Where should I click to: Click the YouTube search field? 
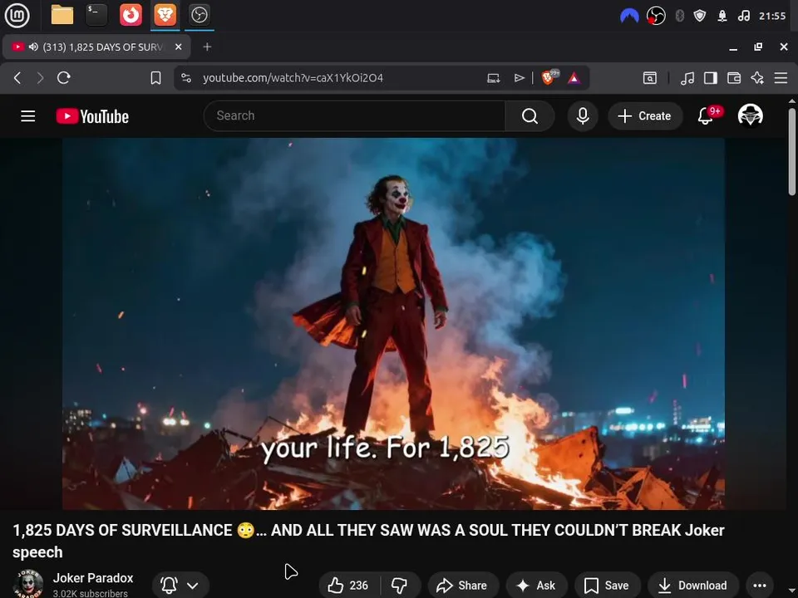point(354,116)
